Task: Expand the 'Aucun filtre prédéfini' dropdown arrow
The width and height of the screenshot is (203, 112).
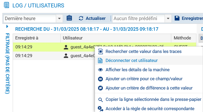Action: tap(168, 19)
